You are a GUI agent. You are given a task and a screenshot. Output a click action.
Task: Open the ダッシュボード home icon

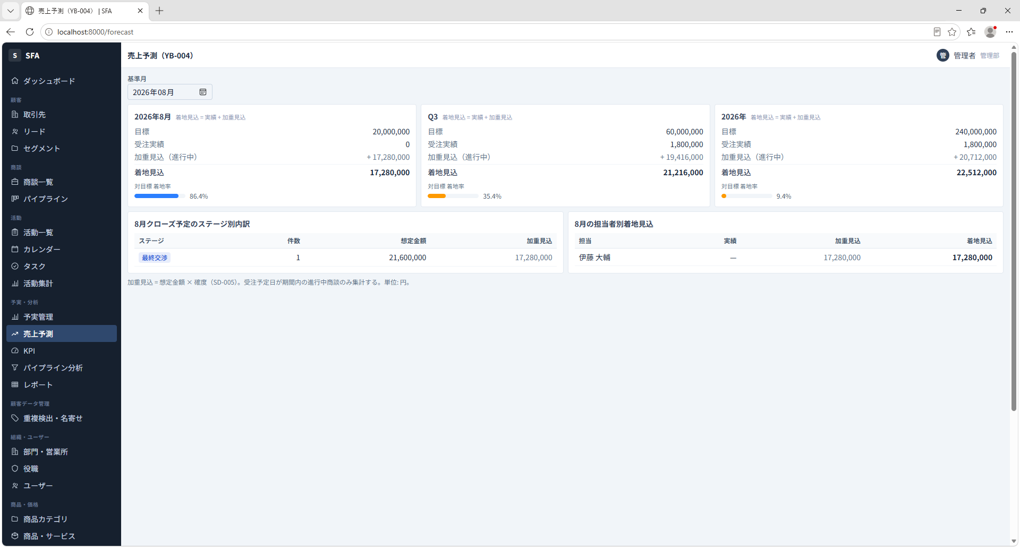[x=15, y=81]
